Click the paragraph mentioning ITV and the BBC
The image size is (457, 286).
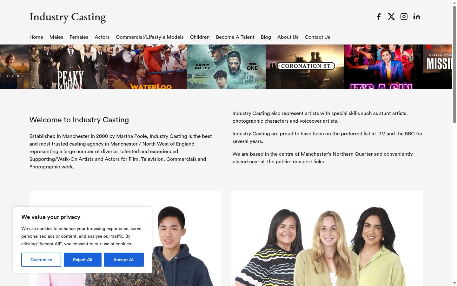(x=328, y=137)
